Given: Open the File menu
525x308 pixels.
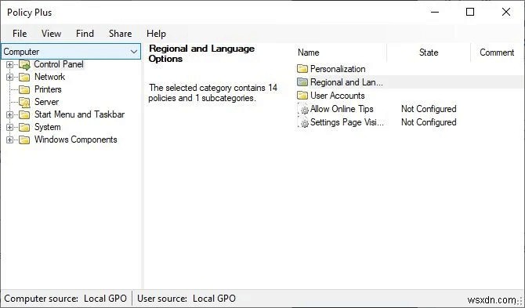Looking at the screenshot, I should coord(20,34).
